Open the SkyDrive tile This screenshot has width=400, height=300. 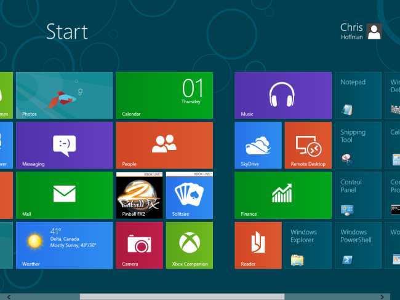coord(258,145)
